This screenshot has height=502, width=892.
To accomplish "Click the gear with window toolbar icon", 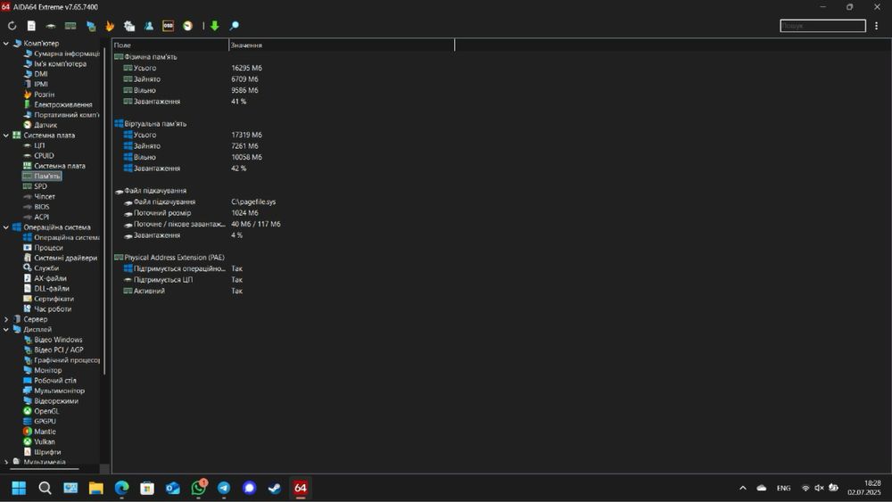I will tap(129, 26).
